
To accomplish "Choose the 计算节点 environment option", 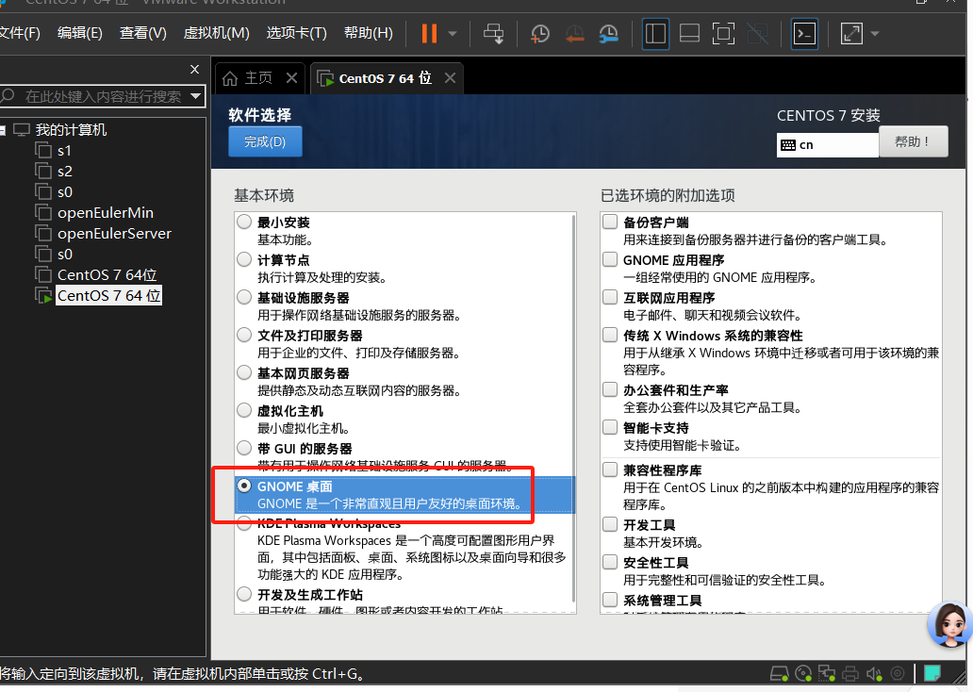I will coord(244,259).
